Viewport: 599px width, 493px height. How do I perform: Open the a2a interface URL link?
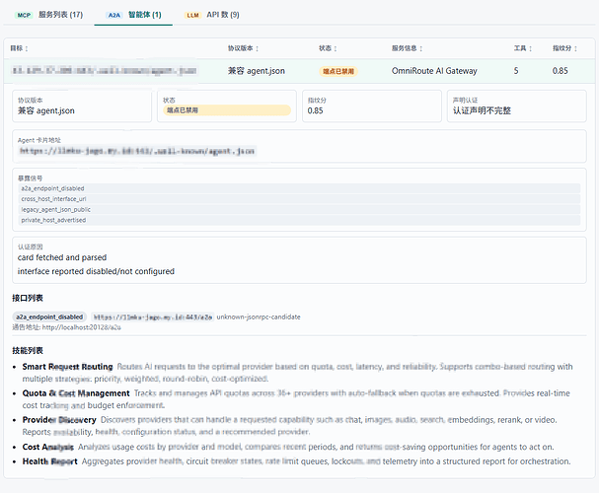pos(153,317)
